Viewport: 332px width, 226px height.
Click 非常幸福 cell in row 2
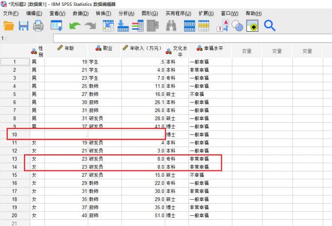coord(210,70)
